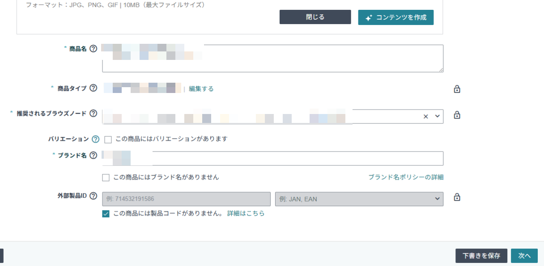Expand the 推奨されるブラウズノード dropdown arrow
Image resolution: width=544 pixels, height=266 pixels.
pos(437,116)
